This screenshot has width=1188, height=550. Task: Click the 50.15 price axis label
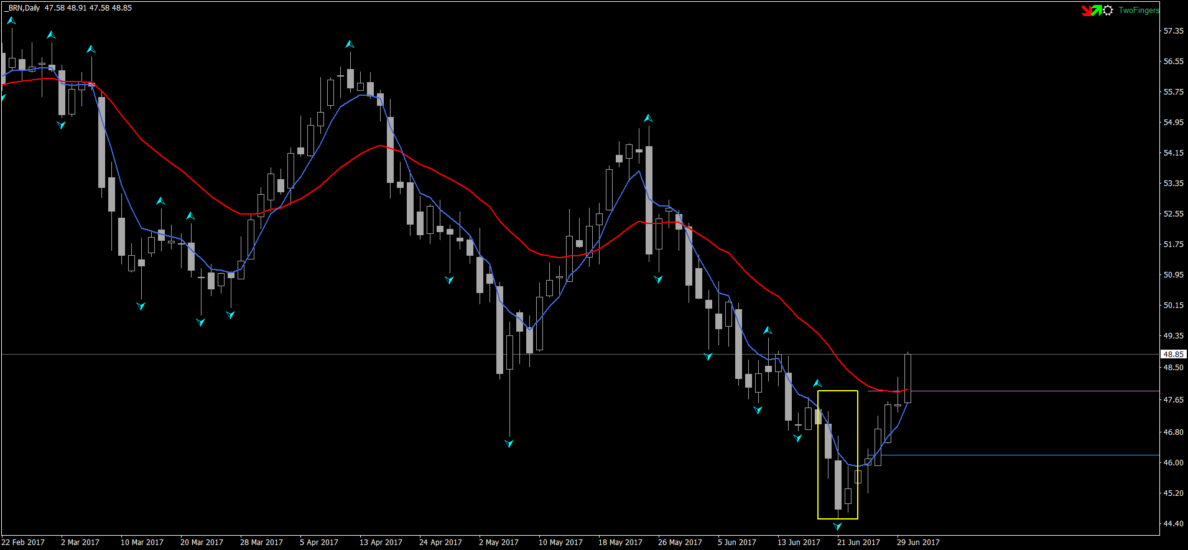point(1174,305)
